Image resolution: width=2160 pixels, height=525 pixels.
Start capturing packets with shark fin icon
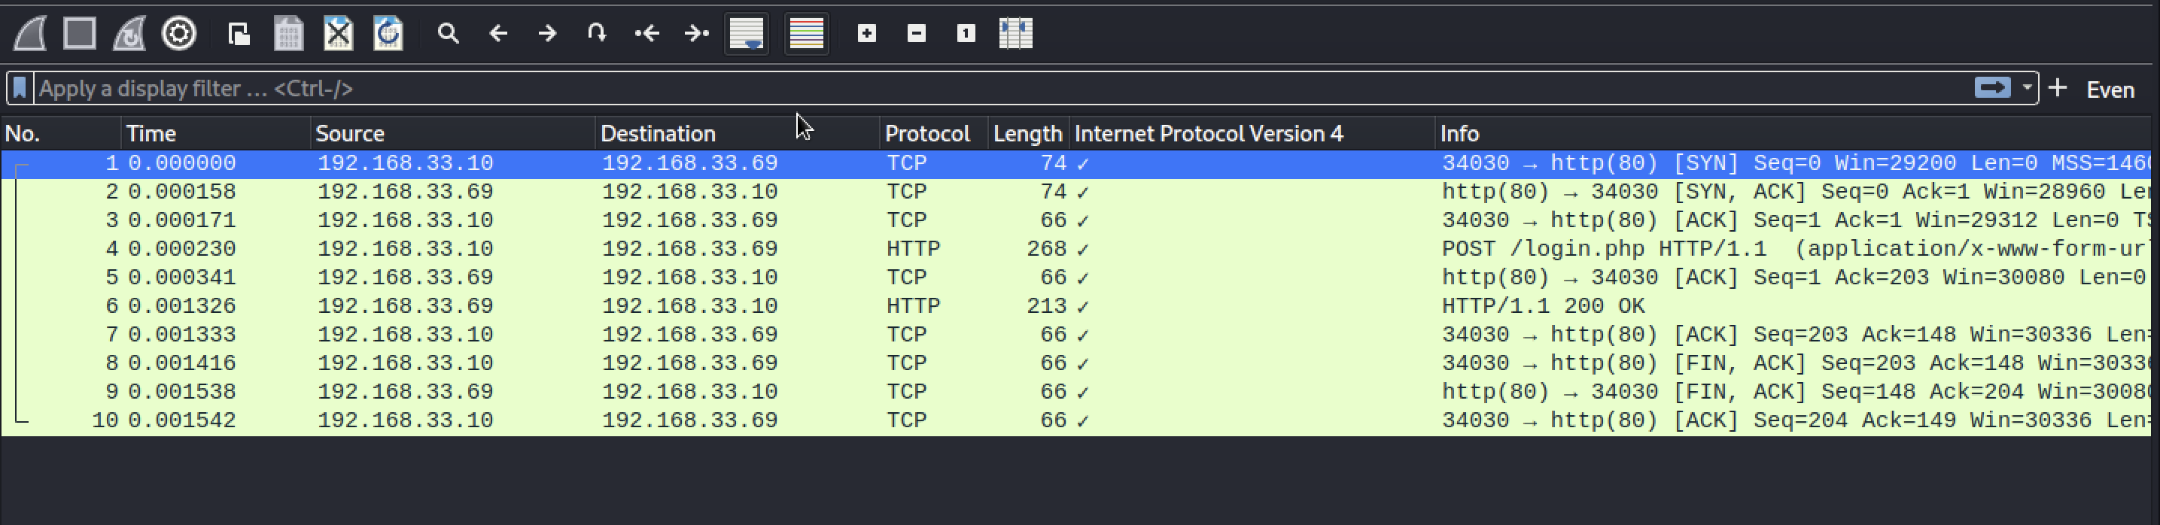pyautogui.click(x=30, y=34)
